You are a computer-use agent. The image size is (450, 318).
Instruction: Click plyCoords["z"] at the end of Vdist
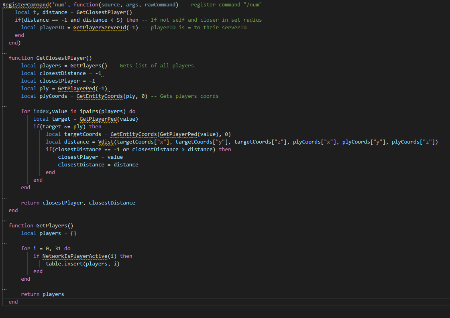pos(413,142)
